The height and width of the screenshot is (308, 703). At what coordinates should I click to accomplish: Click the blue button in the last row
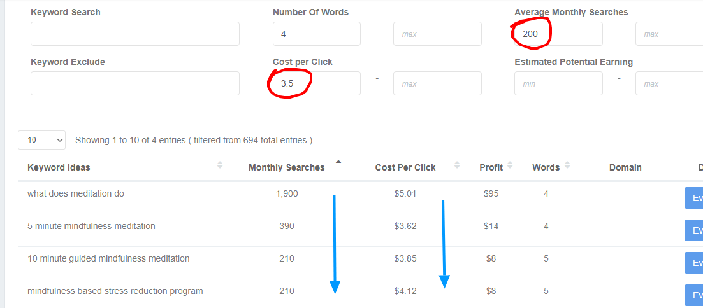693,295
